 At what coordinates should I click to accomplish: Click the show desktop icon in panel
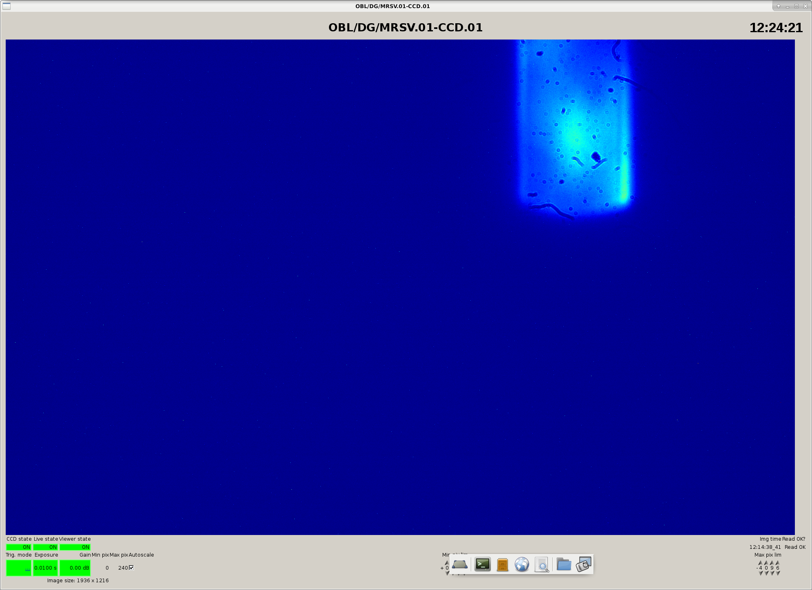coord(460,564)
